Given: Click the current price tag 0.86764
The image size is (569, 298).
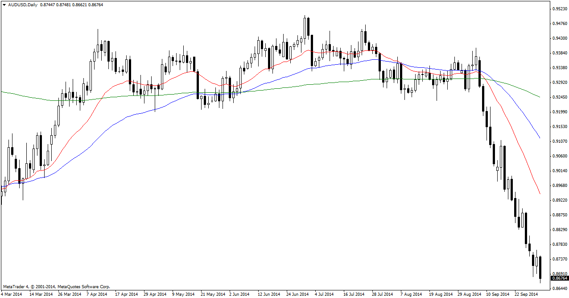Looking at the screenshot, I should click(560, 278).
